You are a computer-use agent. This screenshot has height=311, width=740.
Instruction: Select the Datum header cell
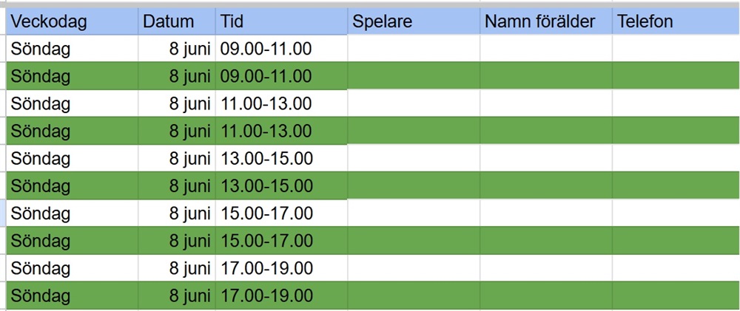click(176, 21)
